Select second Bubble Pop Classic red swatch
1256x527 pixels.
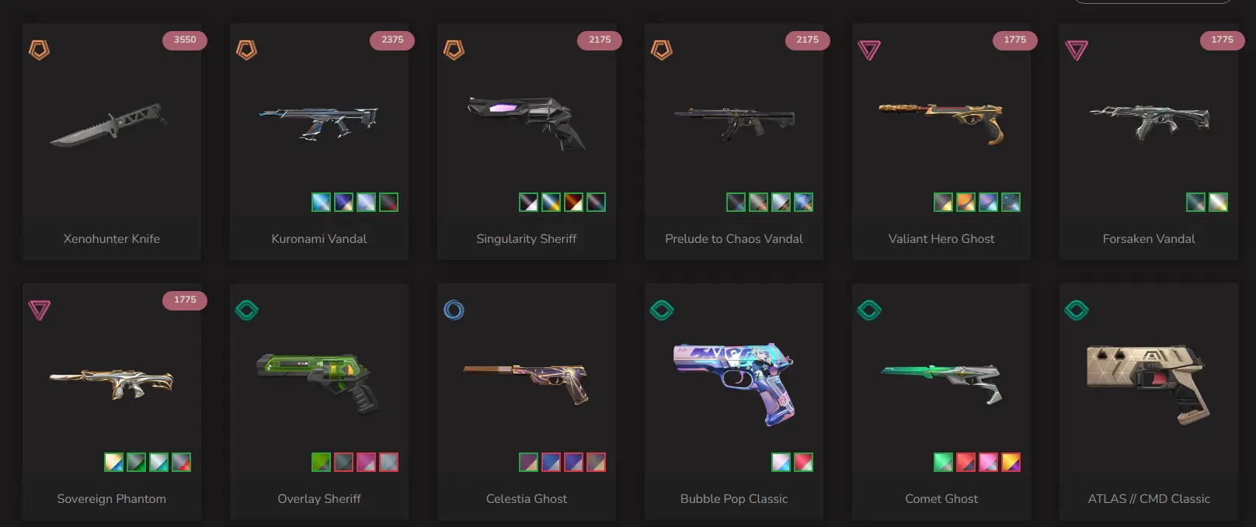(803, 463)
